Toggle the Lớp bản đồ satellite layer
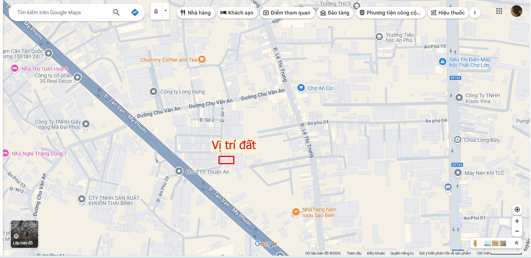Image resolution: width=531 pixels, height=258 pixels. tap(24, 234)
